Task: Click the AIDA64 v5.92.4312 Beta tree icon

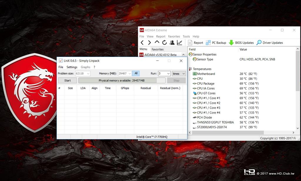Action: (141, 55)
